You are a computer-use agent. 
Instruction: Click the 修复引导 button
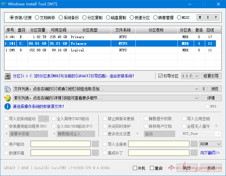pyautogui.click(x=211, y=76)
